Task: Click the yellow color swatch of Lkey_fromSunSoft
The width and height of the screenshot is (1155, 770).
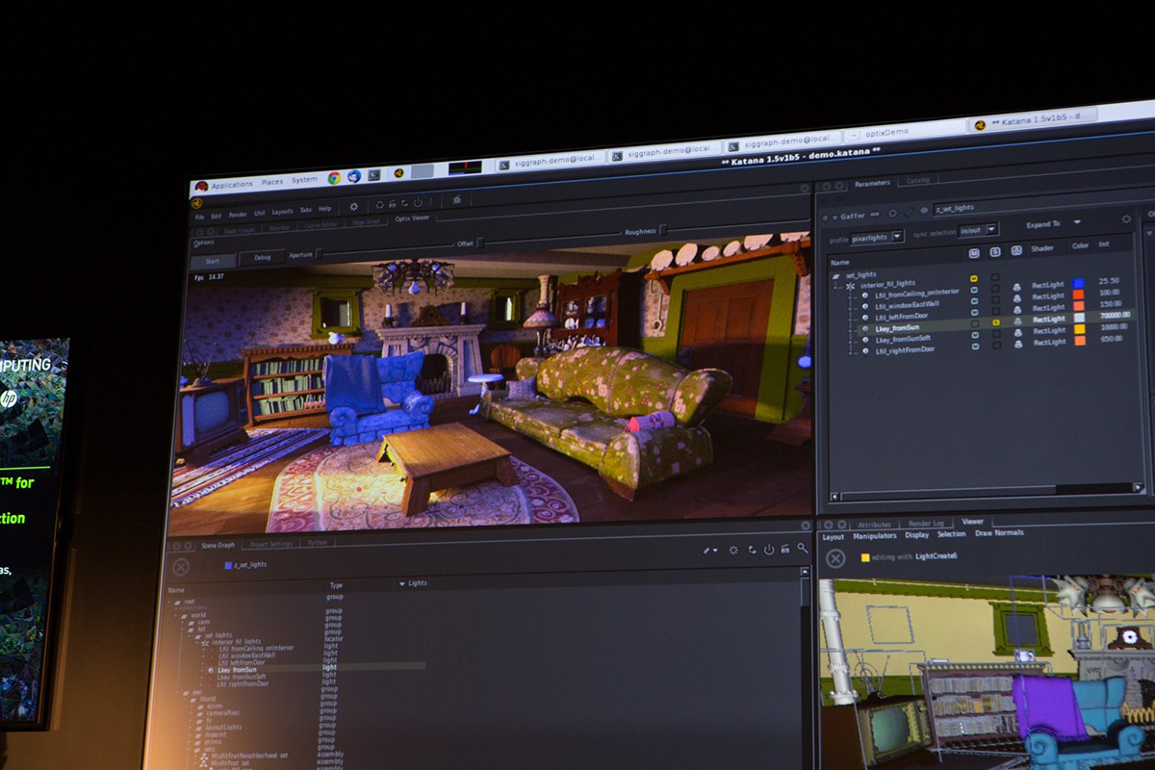Action: (1079, 328)
